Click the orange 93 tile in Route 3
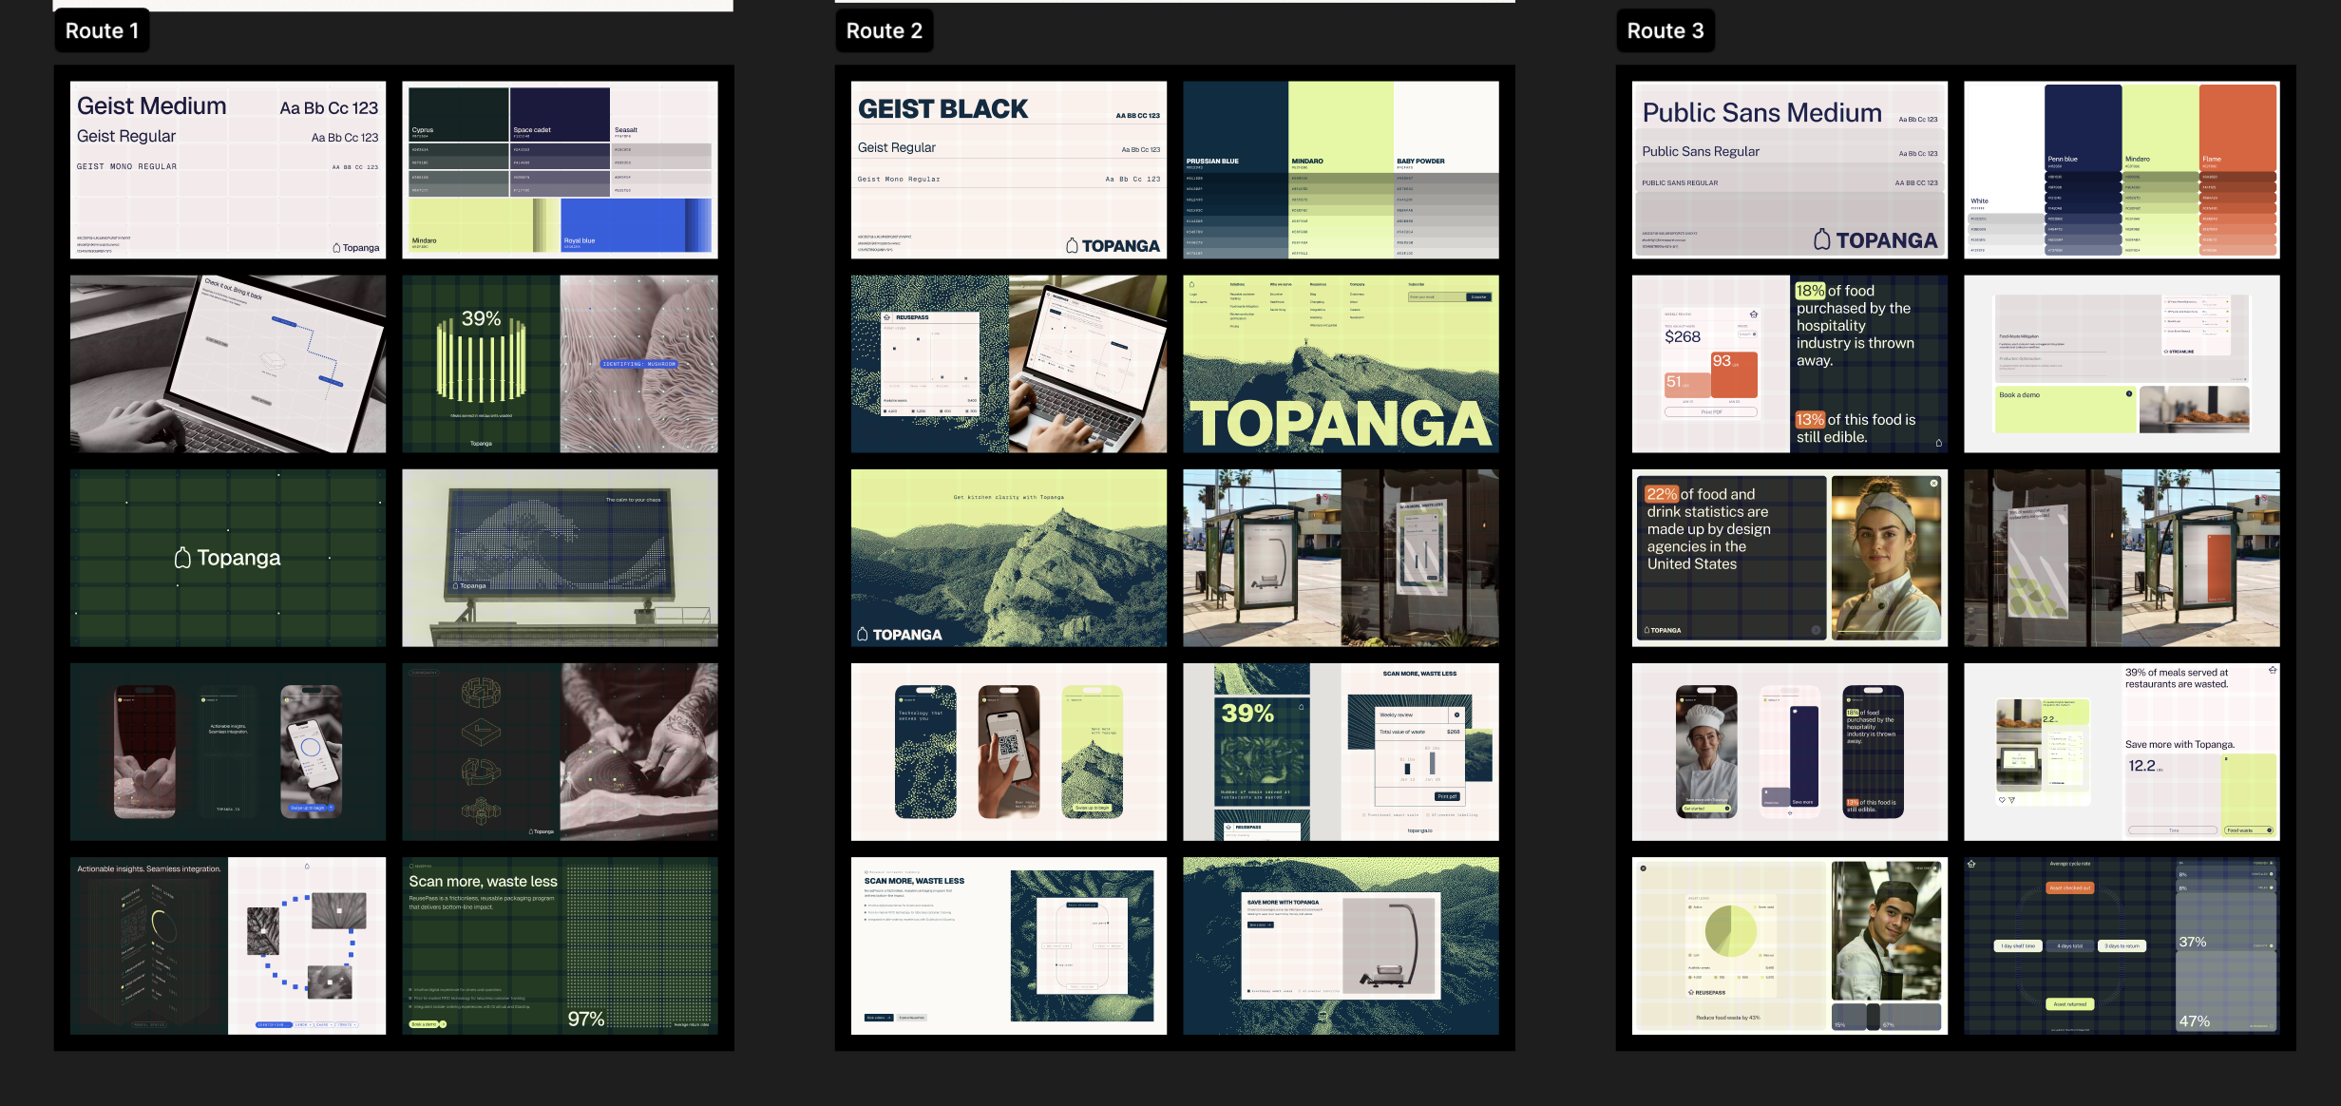The height and width of the screenshot is (1106, 2341). click(1734, 375)
